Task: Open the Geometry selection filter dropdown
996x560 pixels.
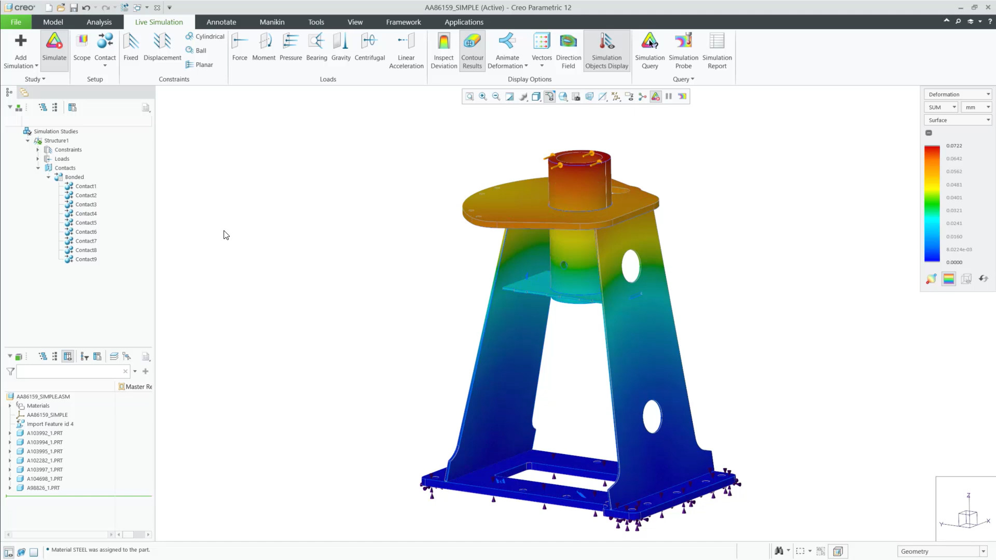Action: [x=942, y=551]
